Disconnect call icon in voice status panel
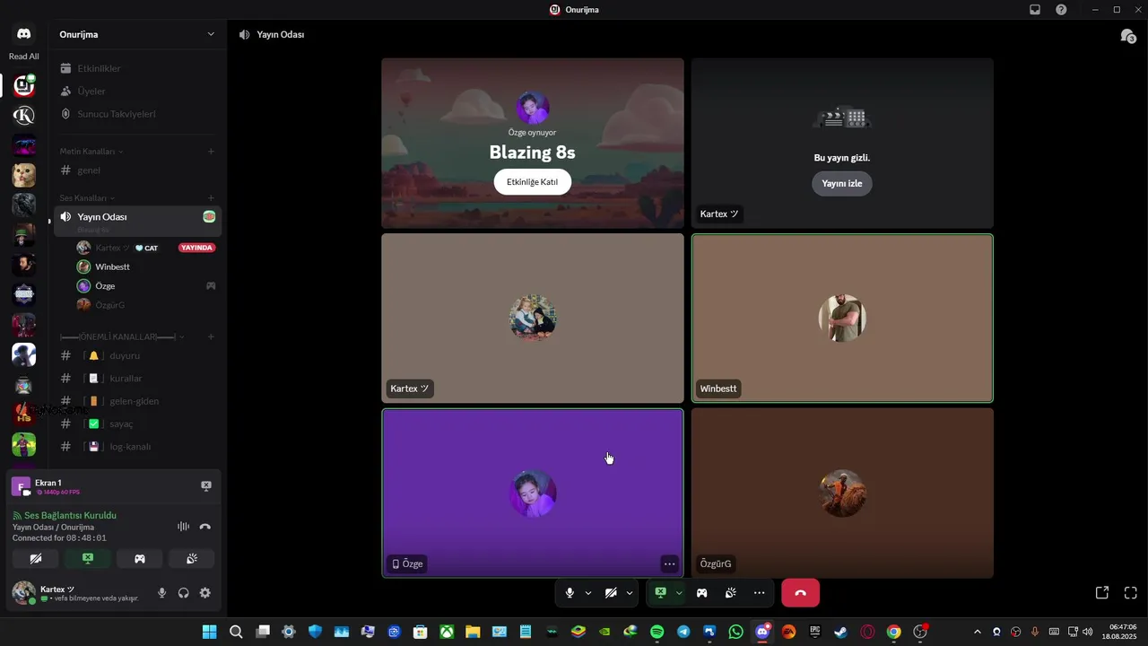This screenshot has width=1148, height=646. (x=204, y=527)
